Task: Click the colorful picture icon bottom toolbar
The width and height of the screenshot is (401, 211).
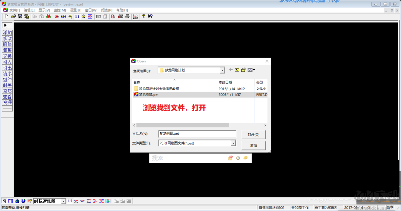Action: coord(108,201)
